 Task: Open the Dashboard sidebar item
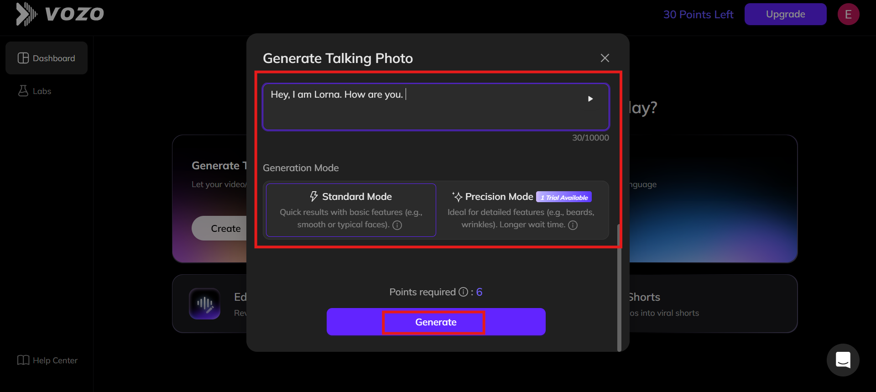47,58
